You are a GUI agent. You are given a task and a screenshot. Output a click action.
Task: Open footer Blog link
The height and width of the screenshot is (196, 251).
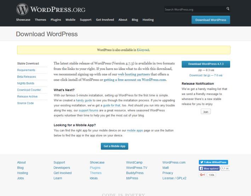[x=20, y=168]
